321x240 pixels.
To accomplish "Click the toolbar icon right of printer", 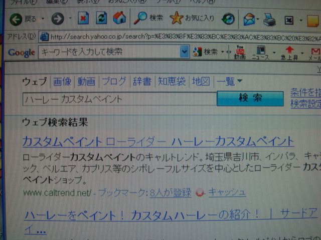I will 289,20.
